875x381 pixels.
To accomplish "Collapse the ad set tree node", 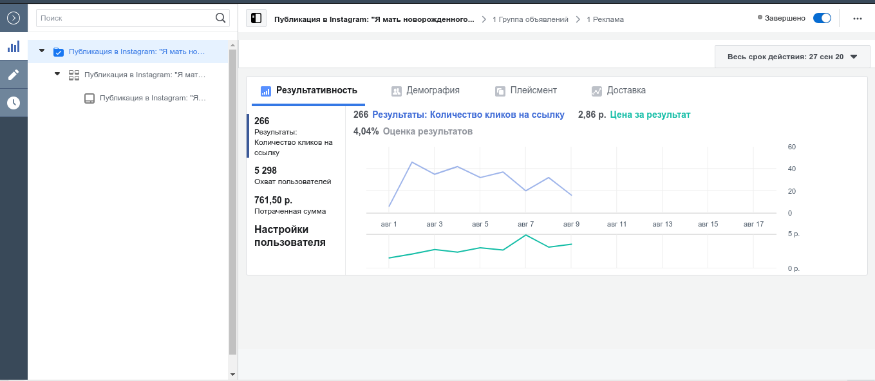I will pyautogui.click(x=57, y=74).
